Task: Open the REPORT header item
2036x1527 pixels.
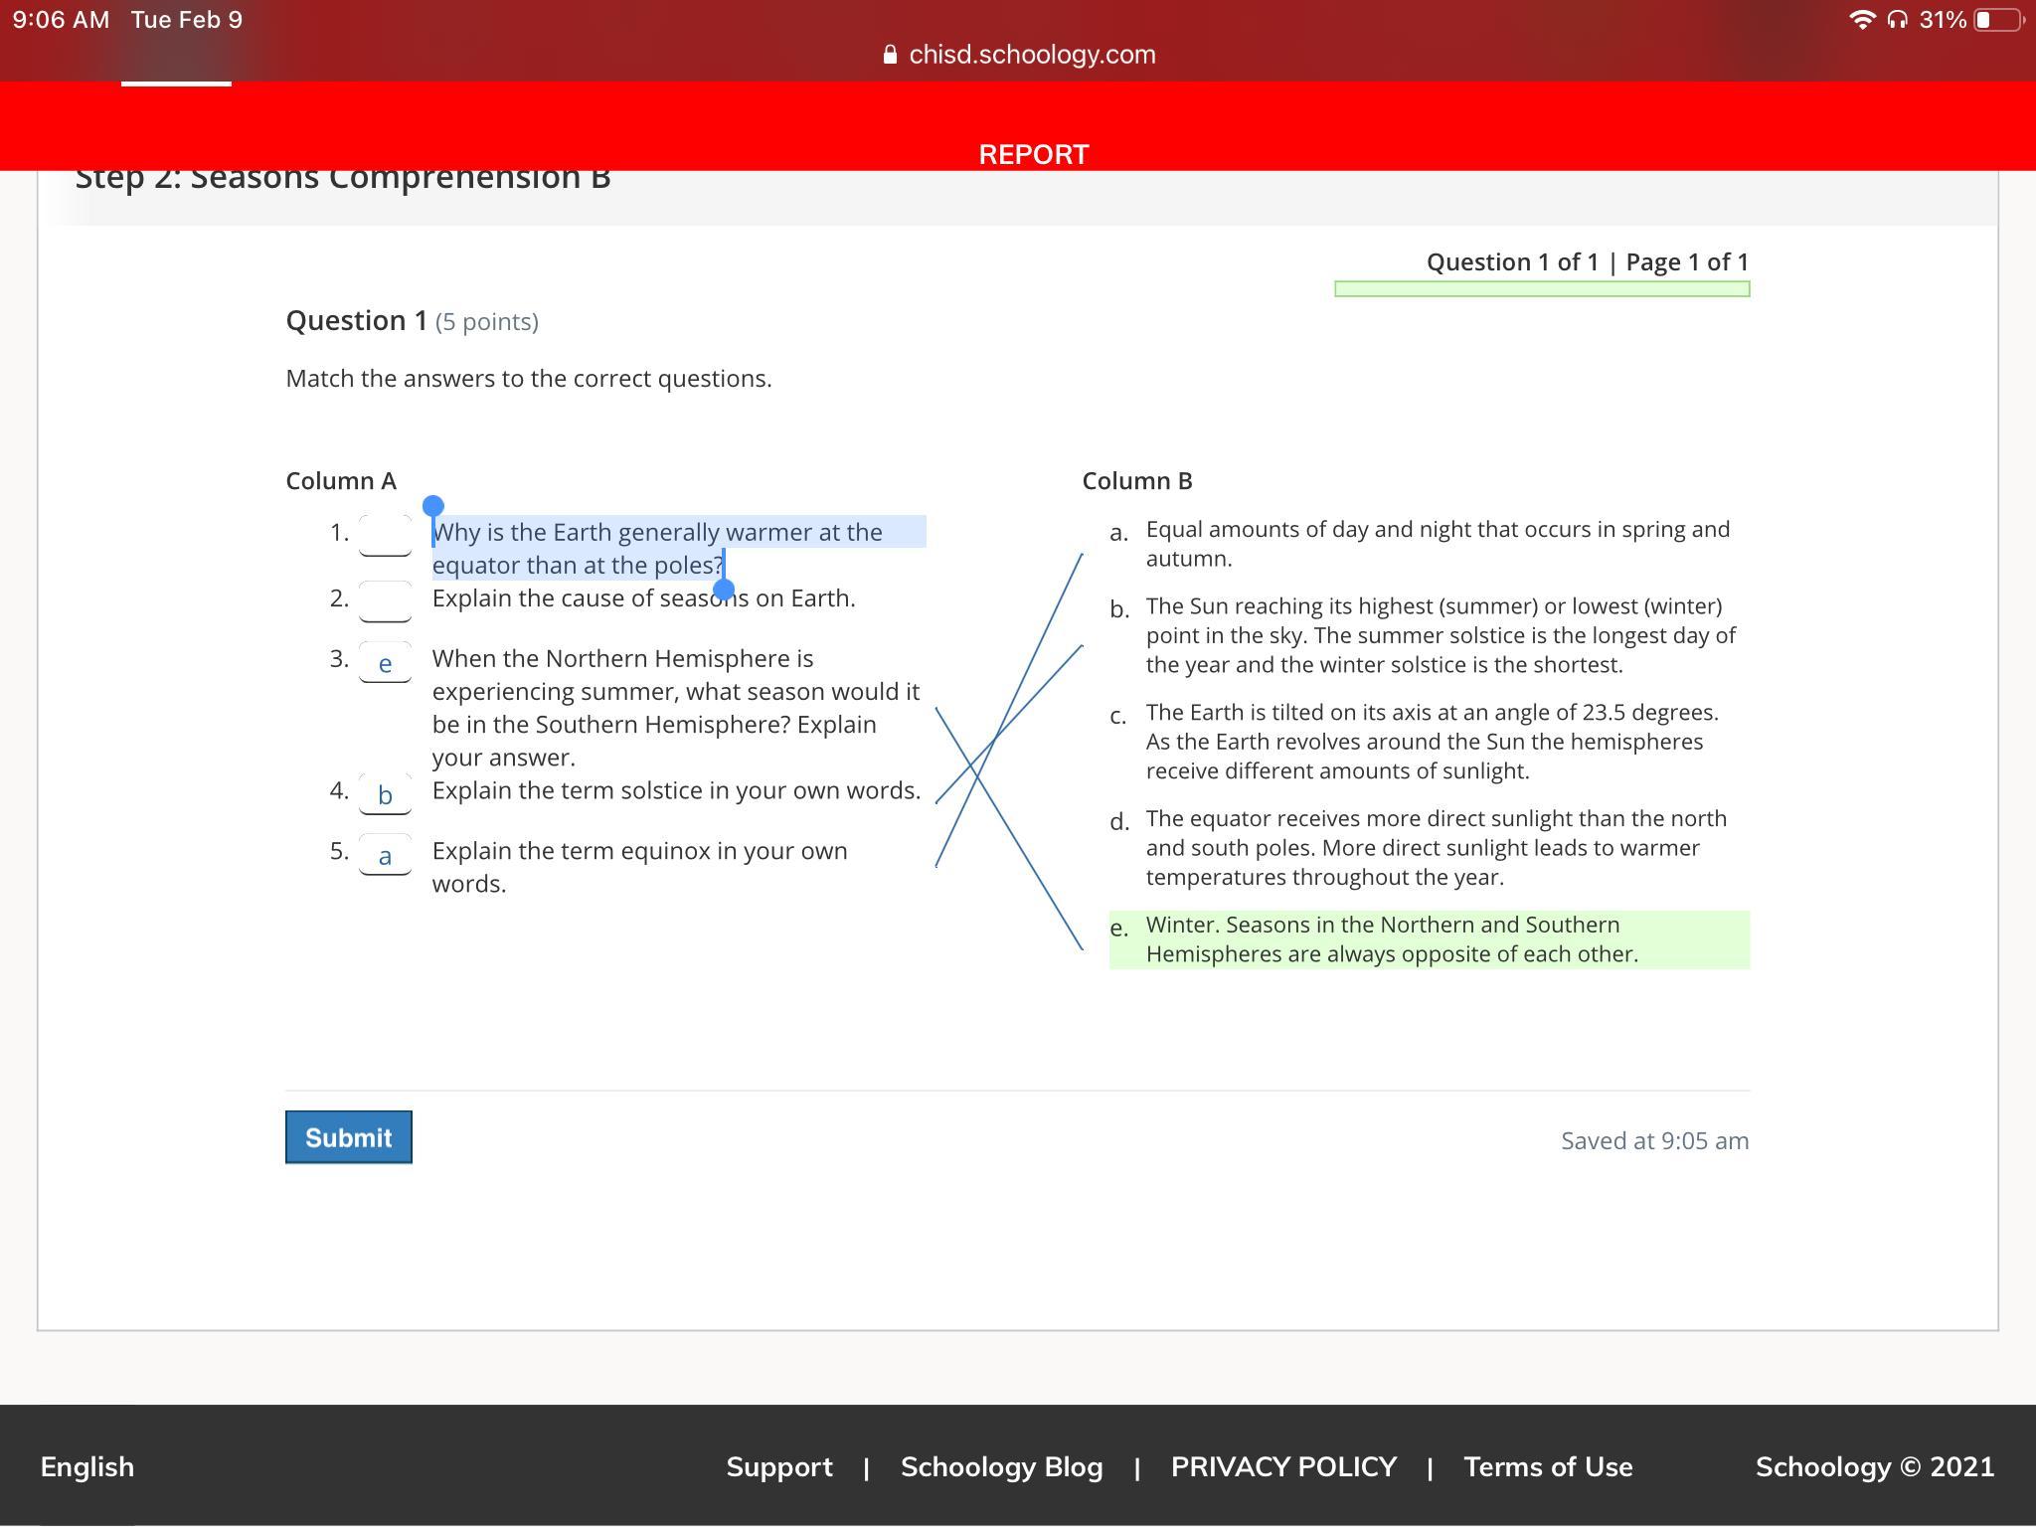Action: (x=1033, y=155)
